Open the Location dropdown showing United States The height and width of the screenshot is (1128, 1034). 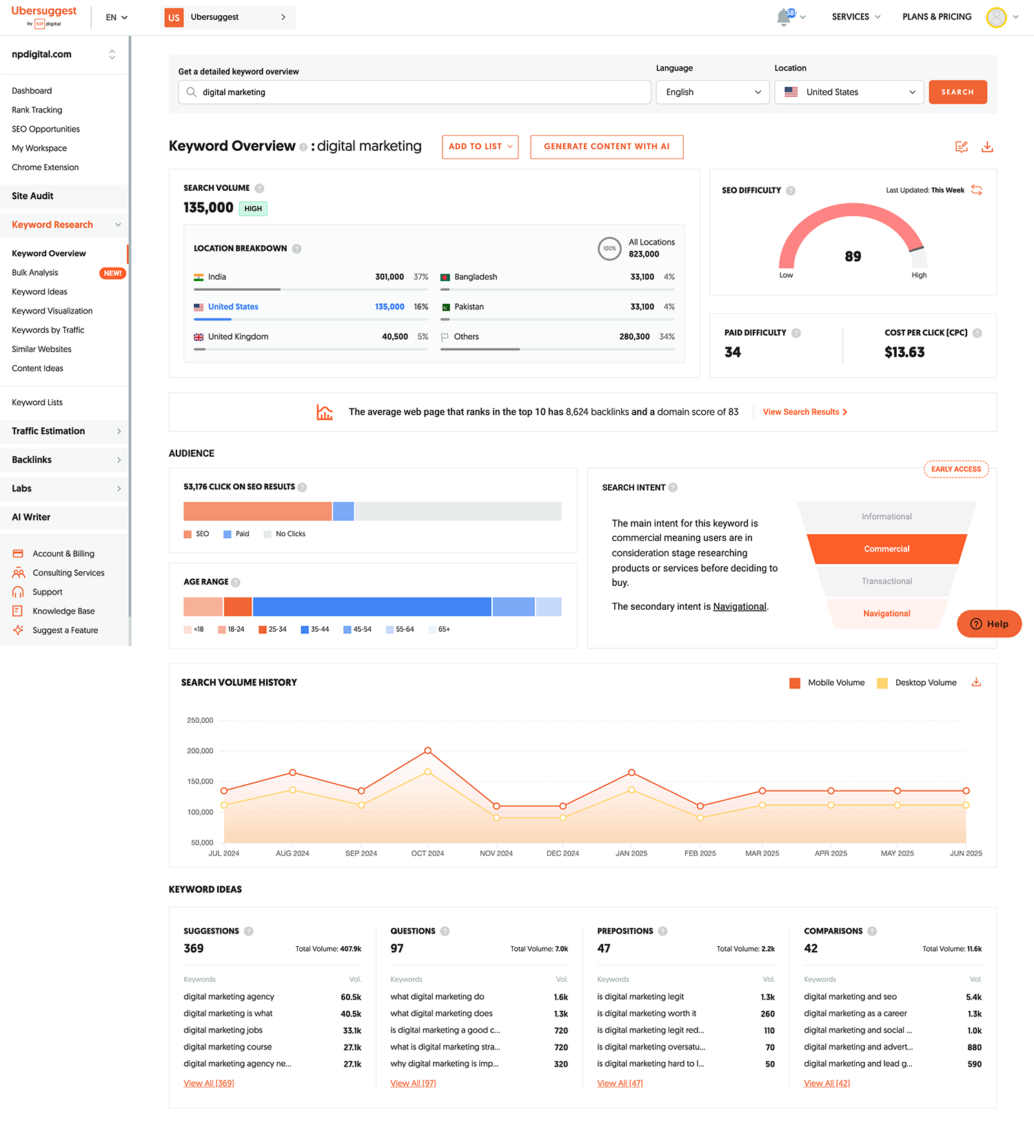[x=849, y=92]
